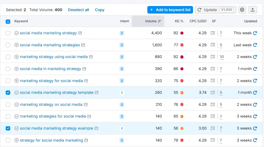Click the SERP features icon in the 'marketing strategy for social media' row
Screen dimensions: 264x147
213,81
